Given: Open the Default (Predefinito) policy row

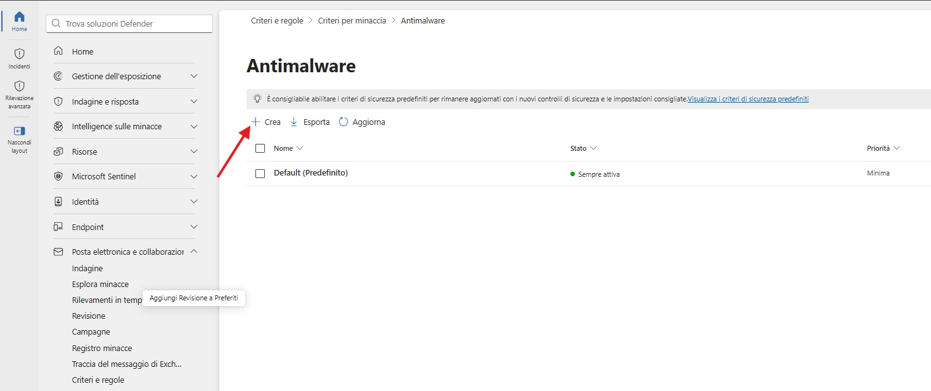Looking at the screenshot, I should [588, 173].
